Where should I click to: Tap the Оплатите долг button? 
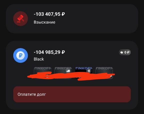(x=72, y=94)
